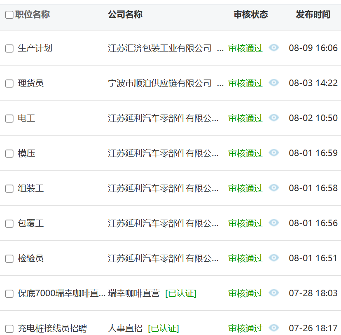Click the publish time 07-28 18:03
The height and width of the screenshot is (335, 341).
[x=313, y=293]
